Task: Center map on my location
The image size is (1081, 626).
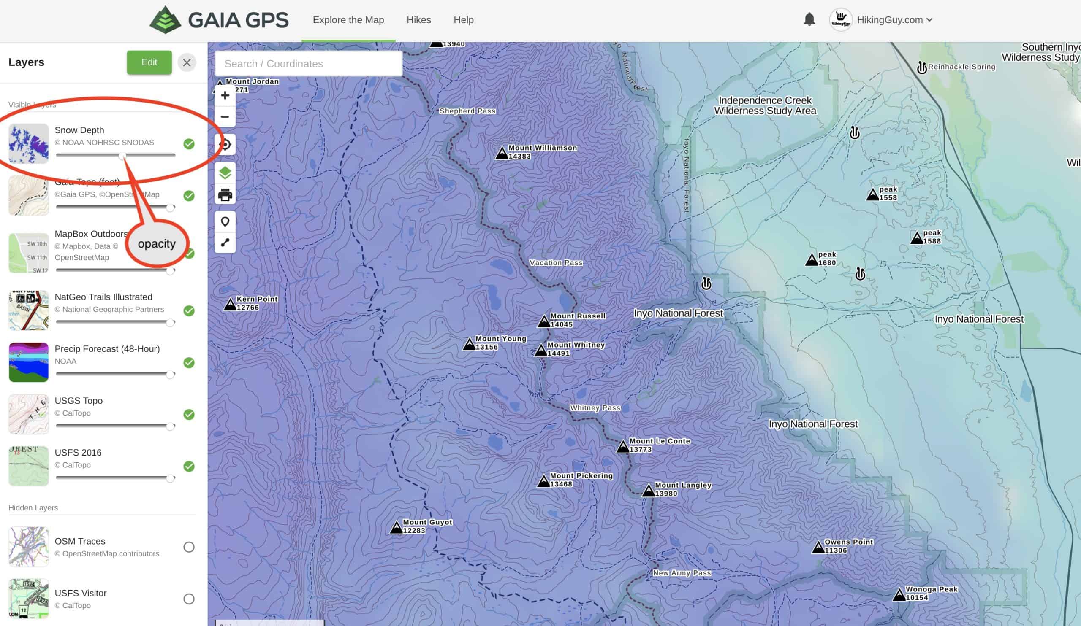Action: (x=225, y=144)
